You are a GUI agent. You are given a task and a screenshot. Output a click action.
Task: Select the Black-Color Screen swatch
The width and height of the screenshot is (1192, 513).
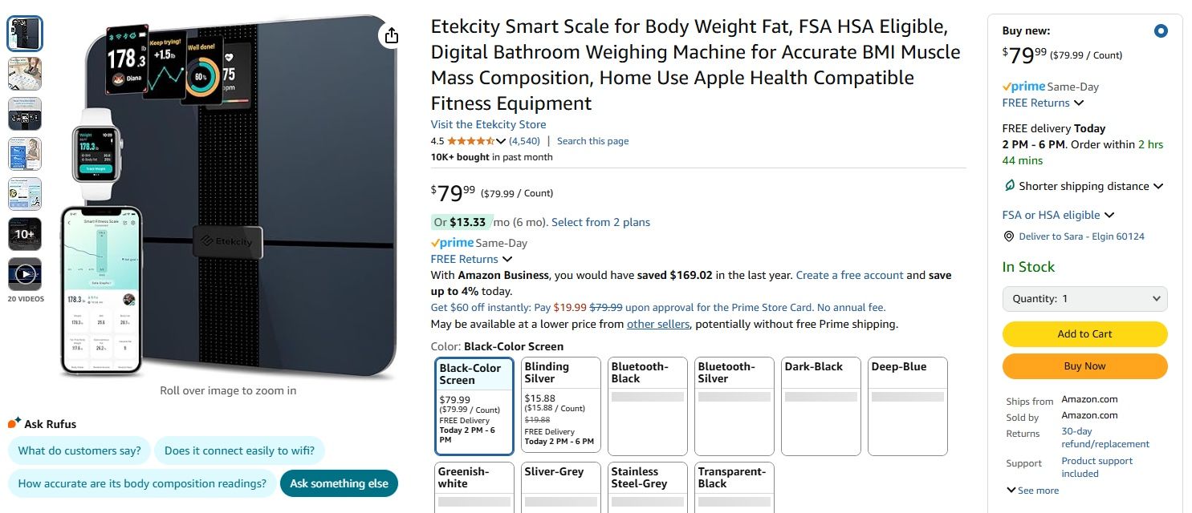(474, 405)
